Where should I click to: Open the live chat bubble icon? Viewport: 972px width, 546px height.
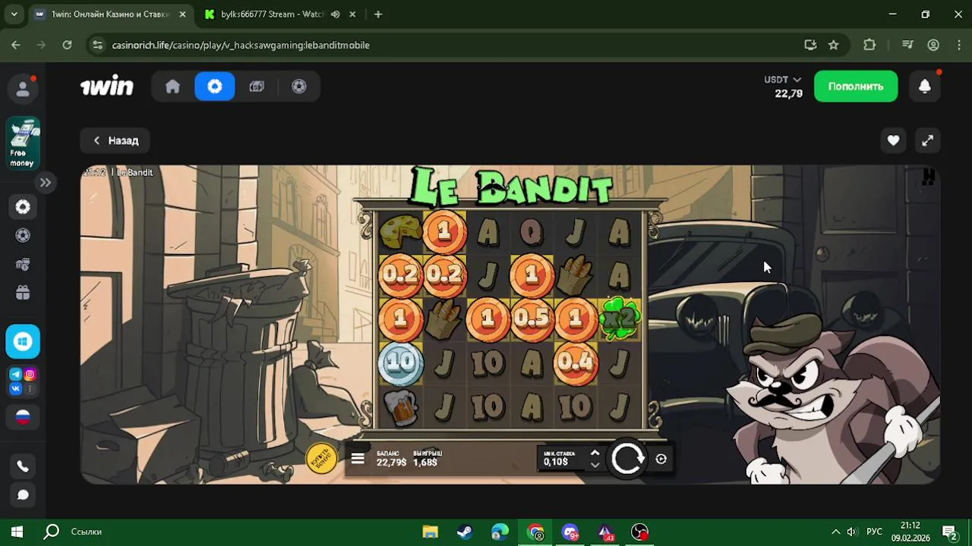click(23, 495)
